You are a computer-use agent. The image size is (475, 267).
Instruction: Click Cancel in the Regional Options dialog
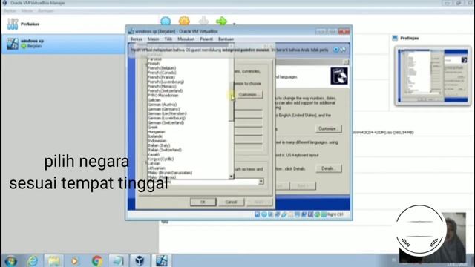pyautogui.click(x=231, y=202)
